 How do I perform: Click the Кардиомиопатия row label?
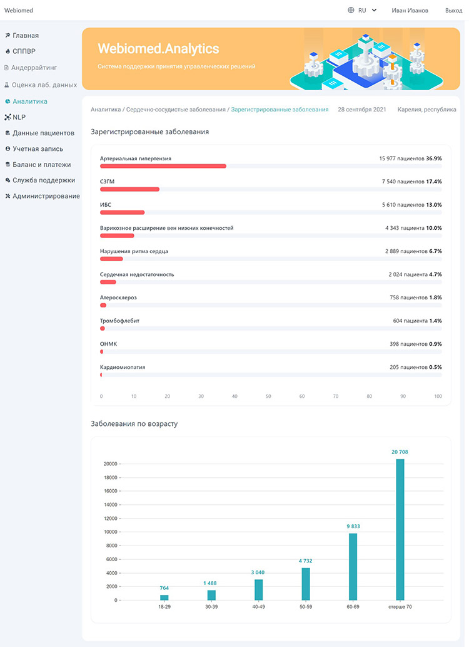tap(123, 367)
